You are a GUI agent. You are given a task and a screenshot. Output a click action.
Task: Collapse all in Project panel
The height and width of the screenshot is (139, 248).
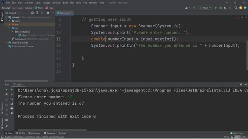pos(42,13)
